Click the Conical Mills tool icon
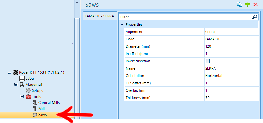The image size is (263, 123). [x=34, y=103]
